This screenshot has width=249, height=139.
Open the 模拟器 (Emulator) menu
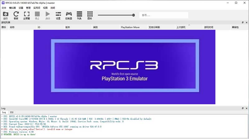(x=12, y=8)
